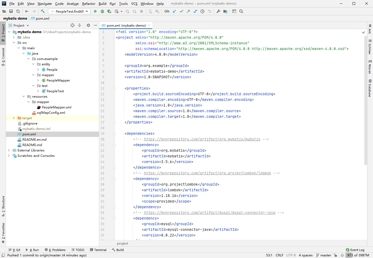Screen dimensions: 373x258
Task: Run with coverage shield icon
Action: (109, 11)
